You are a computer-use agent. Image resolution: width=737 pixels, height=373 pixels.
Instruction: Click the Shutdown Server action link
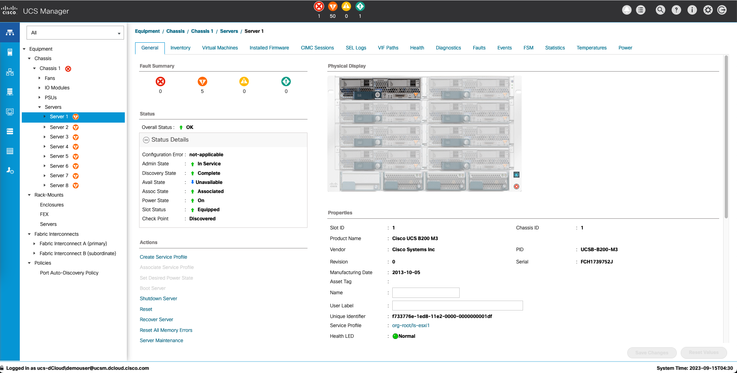[158, 299]
